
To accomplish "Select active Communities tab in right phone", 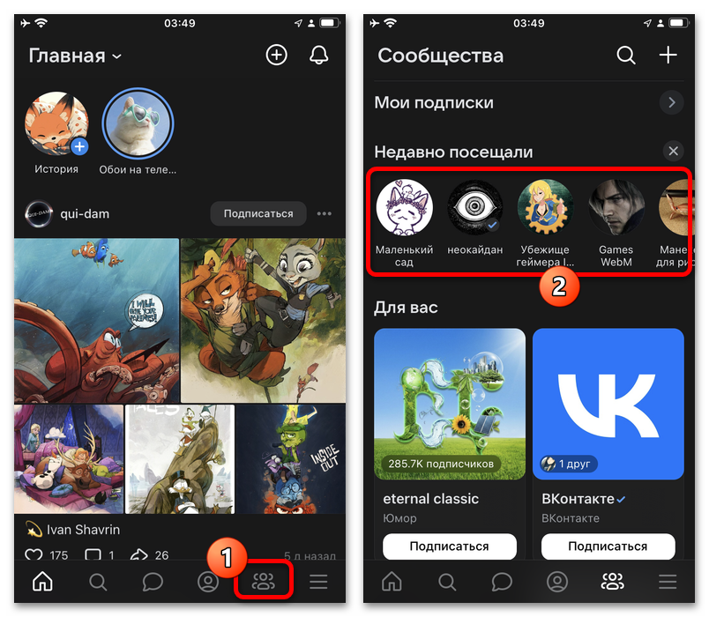I will [x=612, y=582].
